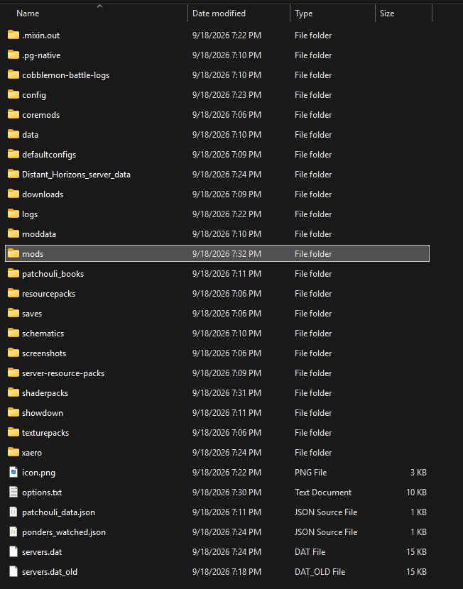
Task: Click the config folder icon
Action: (x=13, y=94)
